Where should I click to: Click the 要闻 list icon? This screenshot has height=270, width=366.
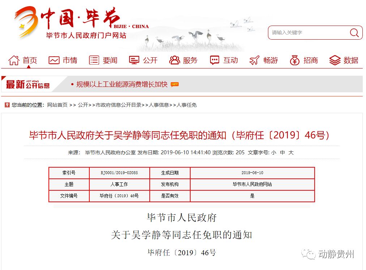pos(94,61)
